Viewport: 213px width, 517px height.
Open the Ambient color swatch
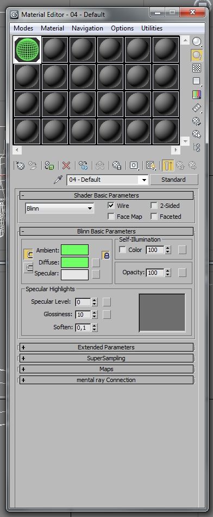pos(75,250)
